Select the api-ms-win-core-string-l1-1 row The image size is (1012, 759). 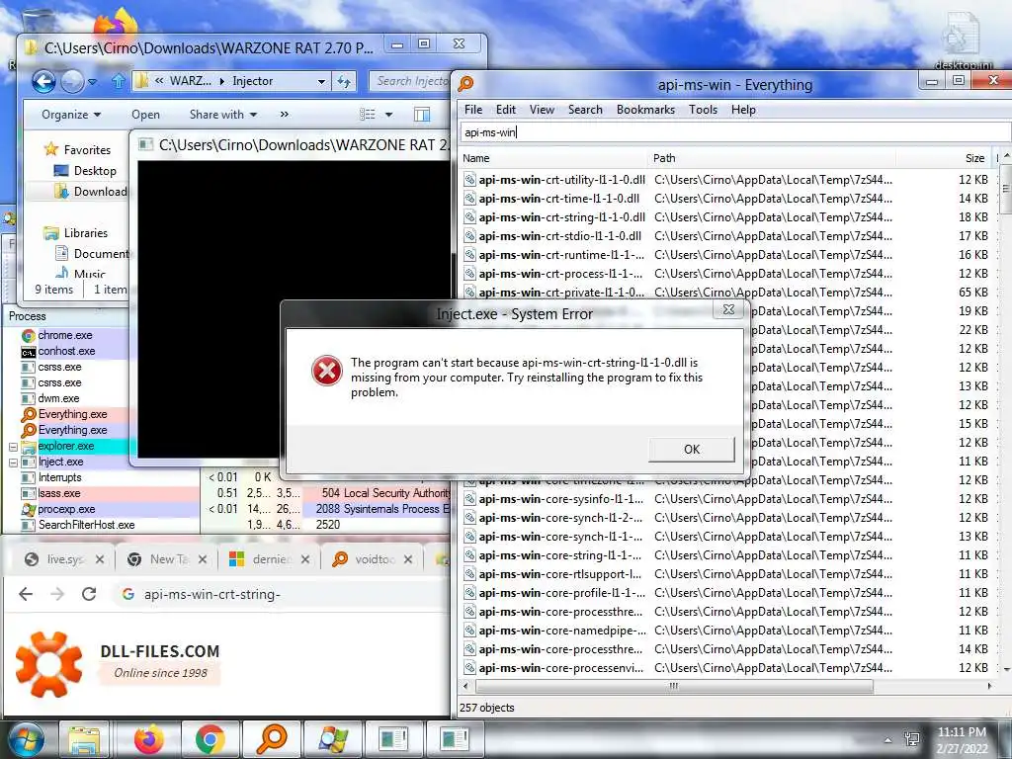click(x=726, y=555)
